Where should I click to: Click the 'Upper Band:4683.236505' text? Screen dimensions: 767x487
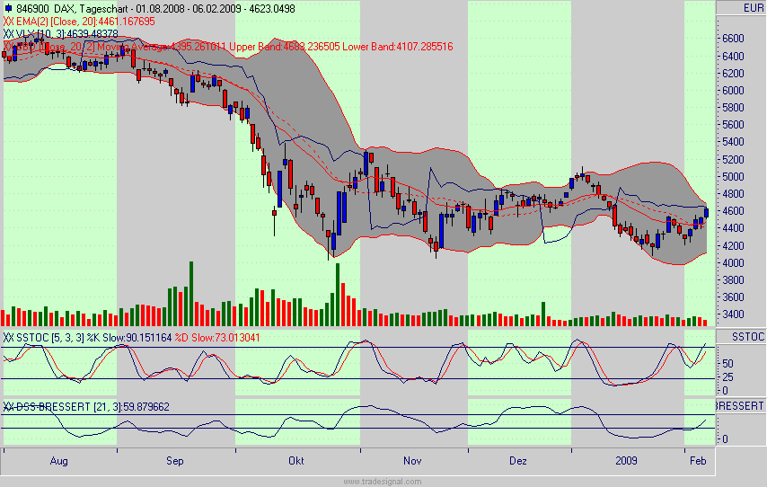click(x=284, y=47)
